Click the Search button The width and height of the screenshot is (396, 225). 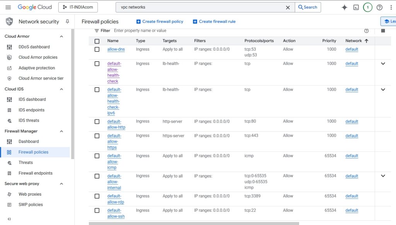pos(308,7)
